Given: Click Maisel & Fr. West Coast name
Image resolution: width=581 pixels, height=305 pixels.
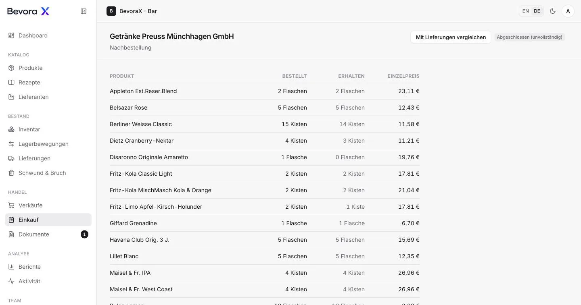Looking at the screenshot, I should click(141, 289).
